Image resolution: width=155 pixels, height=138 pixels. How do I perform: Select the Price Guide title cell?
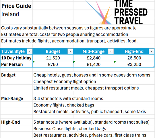click(16, 6)
